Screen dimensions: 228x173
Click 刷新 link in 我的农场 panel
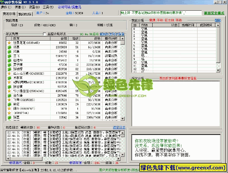[218, 20]
